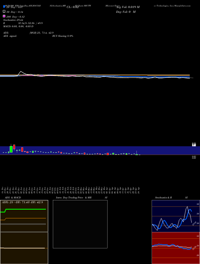Select the '50 Day = 0.14' legend text

(x=15, y=12)
